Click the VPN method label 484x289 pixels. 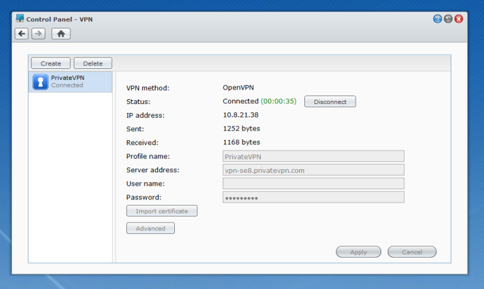(148, 88)
